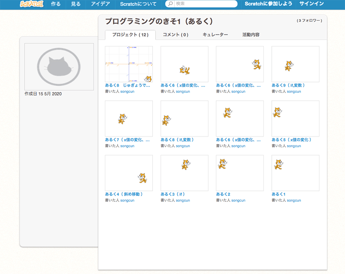This screenshot has height=274, width=345.
Task: Click the magnifier search icon
Action: pos(170,4)
